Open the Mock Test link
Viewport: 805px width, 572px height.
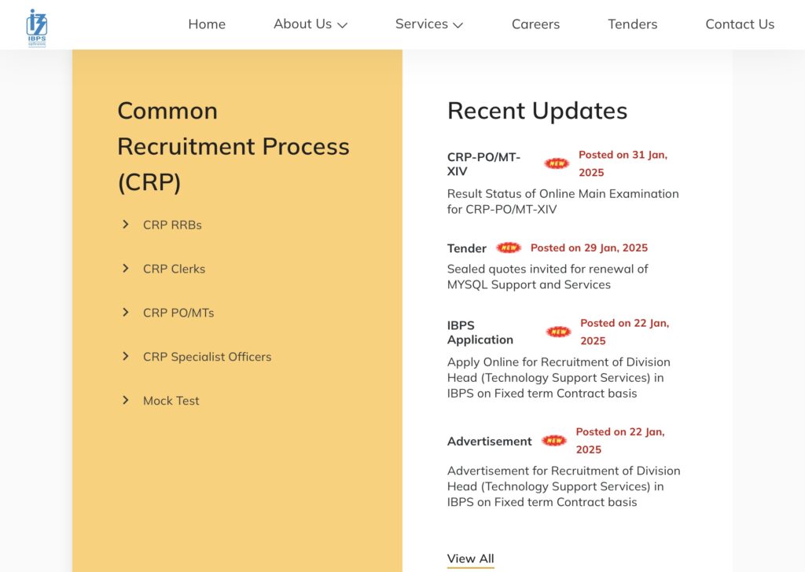pyautogui.click(x=171, y=401)
